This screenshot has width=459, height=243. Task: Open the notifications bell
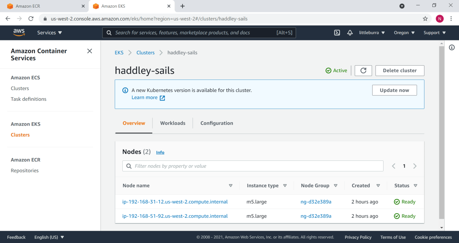point(350,32)
